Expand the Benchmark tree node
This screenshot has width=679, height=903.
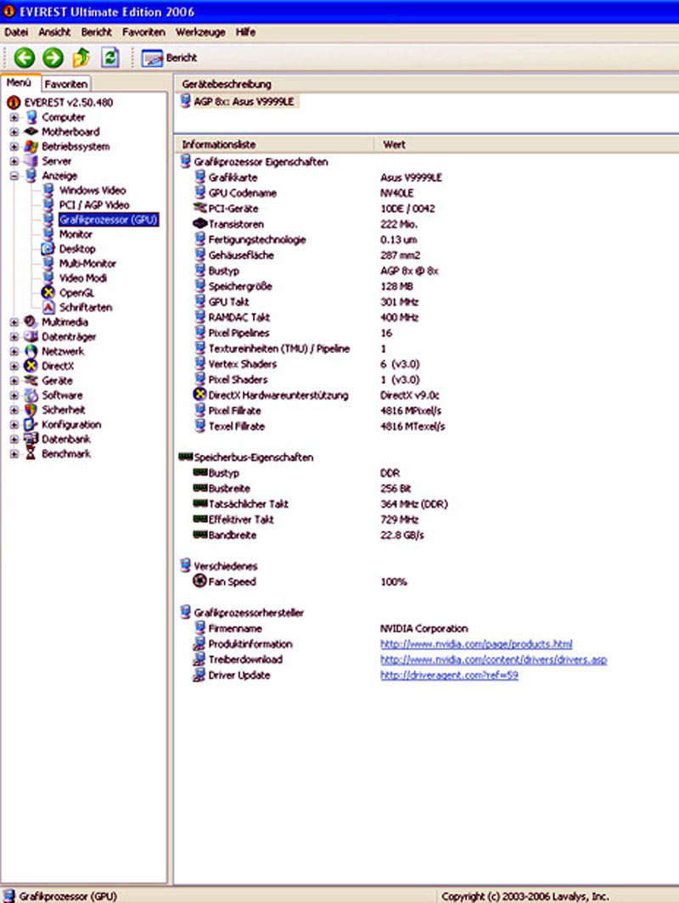tap(14, 454)
